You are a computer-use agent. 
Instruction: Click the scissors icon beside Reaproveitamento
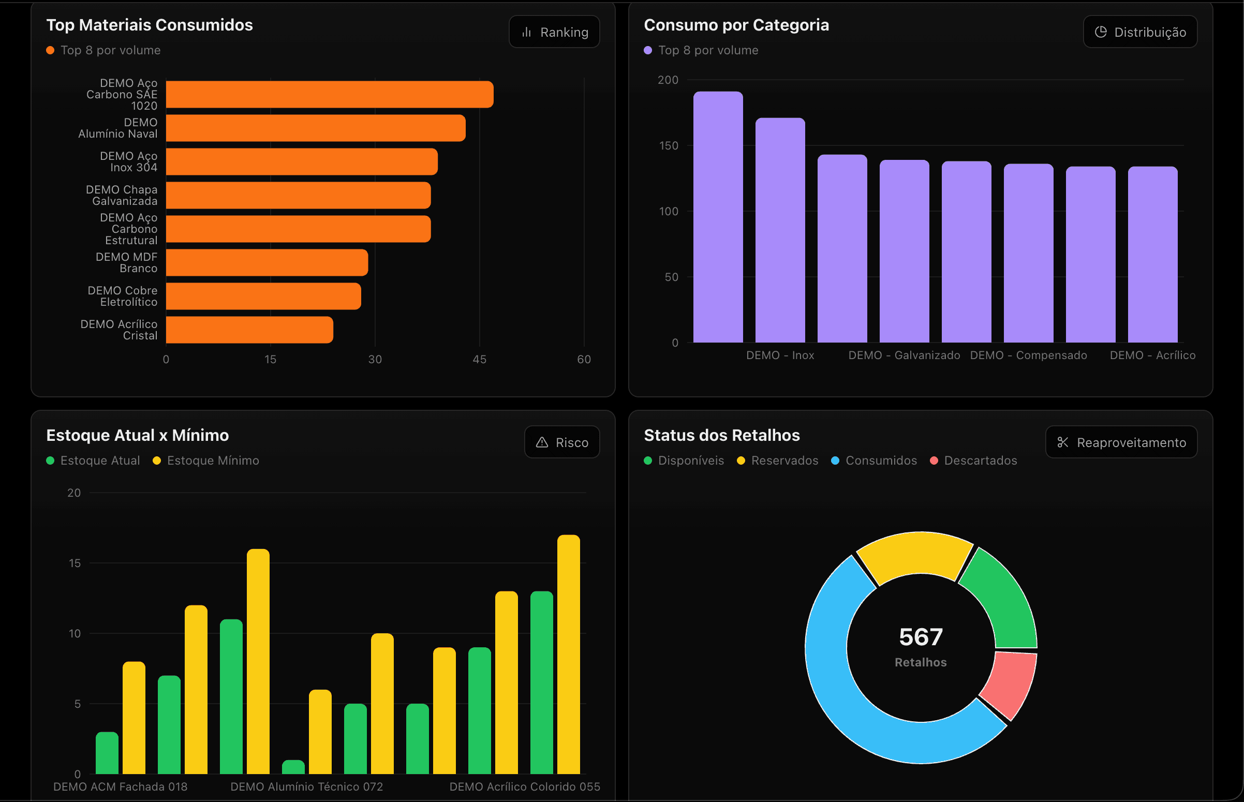click(x=1063, y=442)
